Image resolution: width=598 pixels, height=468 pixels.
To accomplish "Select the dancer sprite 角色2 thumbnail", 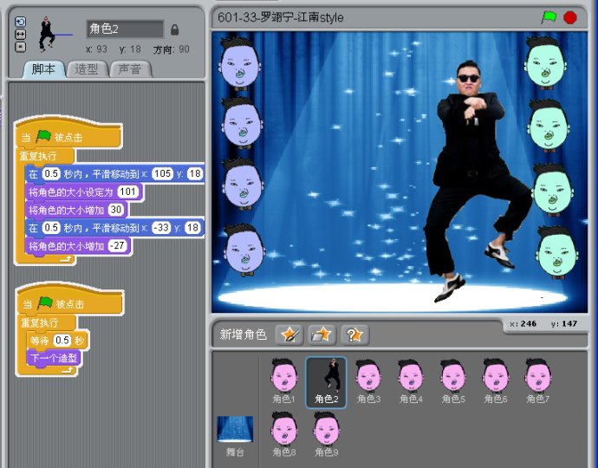I will (x=326, y=382).
